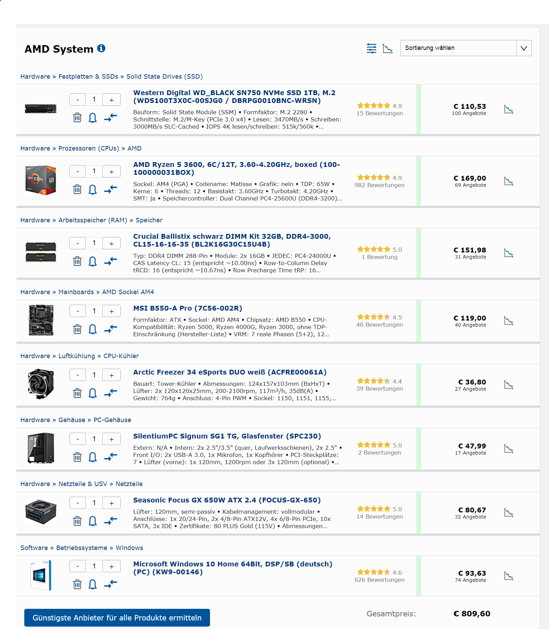This screenshot has width=549, height=629.
Task: View price chart for Arctic Freezer 34
Action: [x=509, y=385]
